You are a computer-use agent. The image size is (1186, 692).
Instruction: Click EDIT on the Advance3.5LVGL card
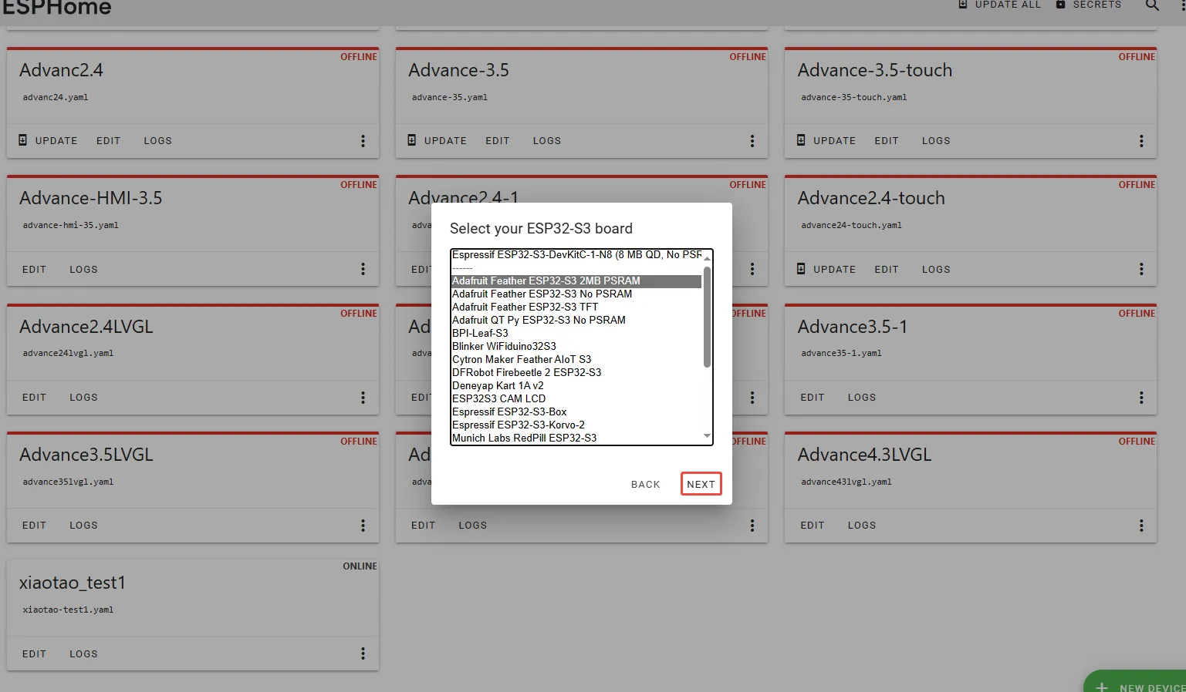point(35,526)
